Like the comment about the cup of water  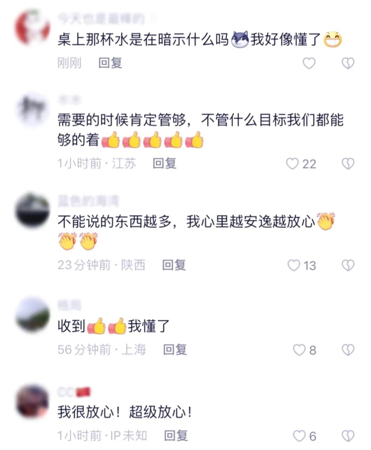click(309, 63)
